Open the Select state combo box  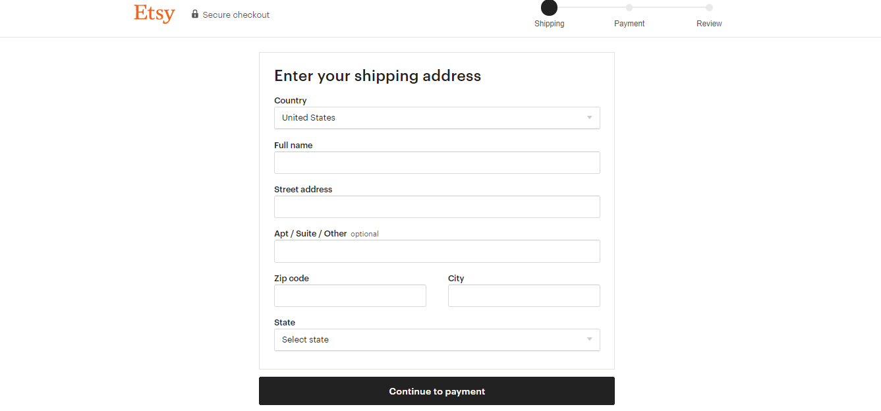point(437,340)
